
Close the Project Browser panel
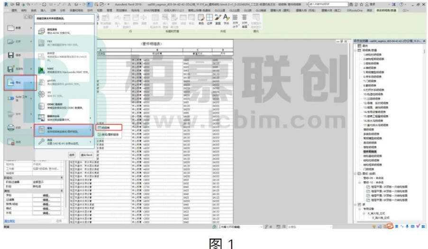424,41
